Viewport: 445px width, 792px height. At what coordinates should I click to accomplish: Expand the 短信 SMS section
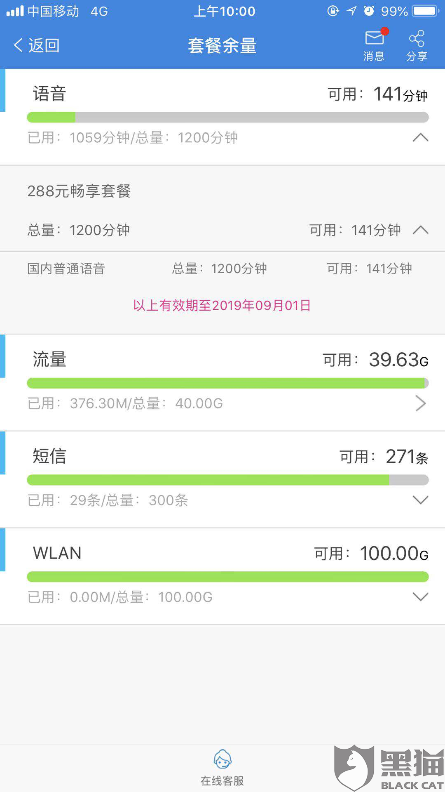pos(420,500)
